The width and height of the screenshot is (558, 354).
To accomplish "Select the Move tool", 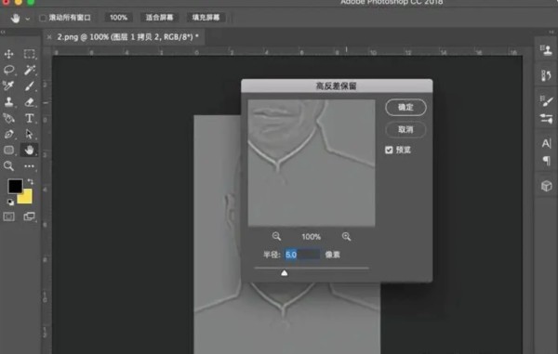I will pyautogui.click(x=9, y=54).
